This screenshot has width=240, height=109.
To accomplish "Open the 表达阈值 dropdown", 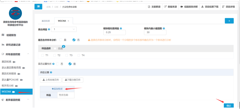I will point(64,29).
